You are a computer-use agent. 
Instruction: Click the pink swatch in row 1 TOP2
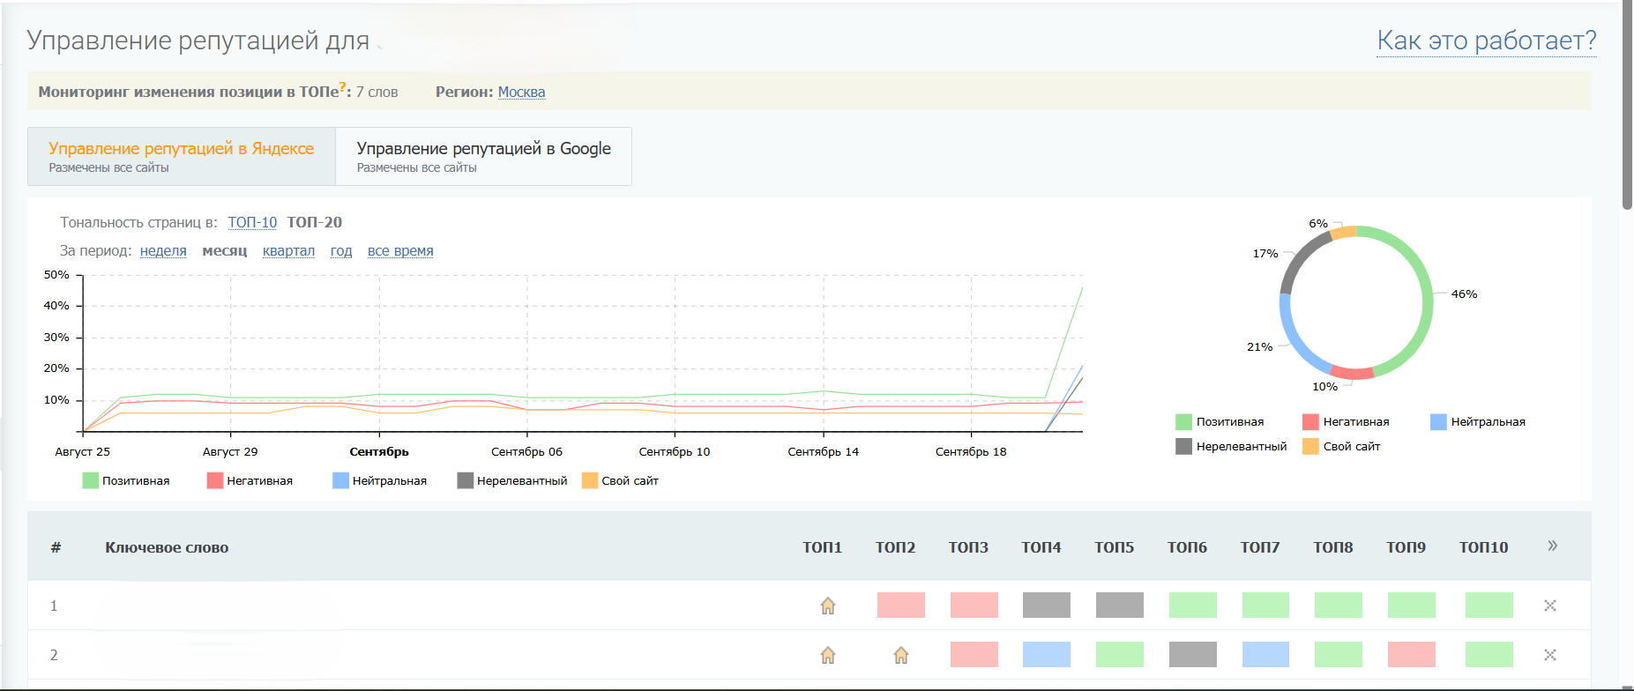pos(900,606)
